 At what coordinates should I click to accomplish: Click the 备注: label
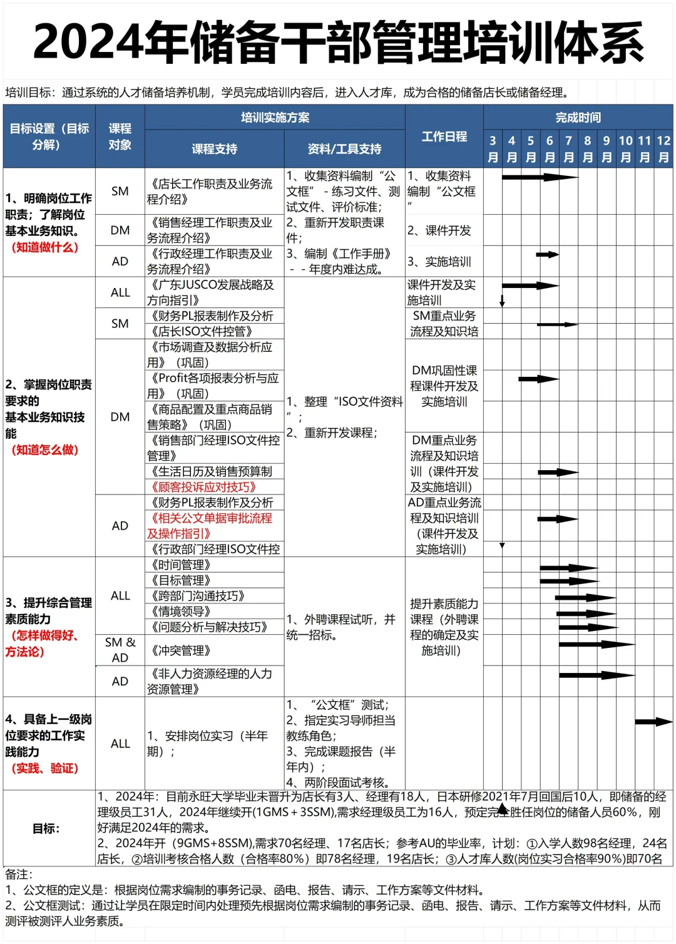click(x=19, y=874)
